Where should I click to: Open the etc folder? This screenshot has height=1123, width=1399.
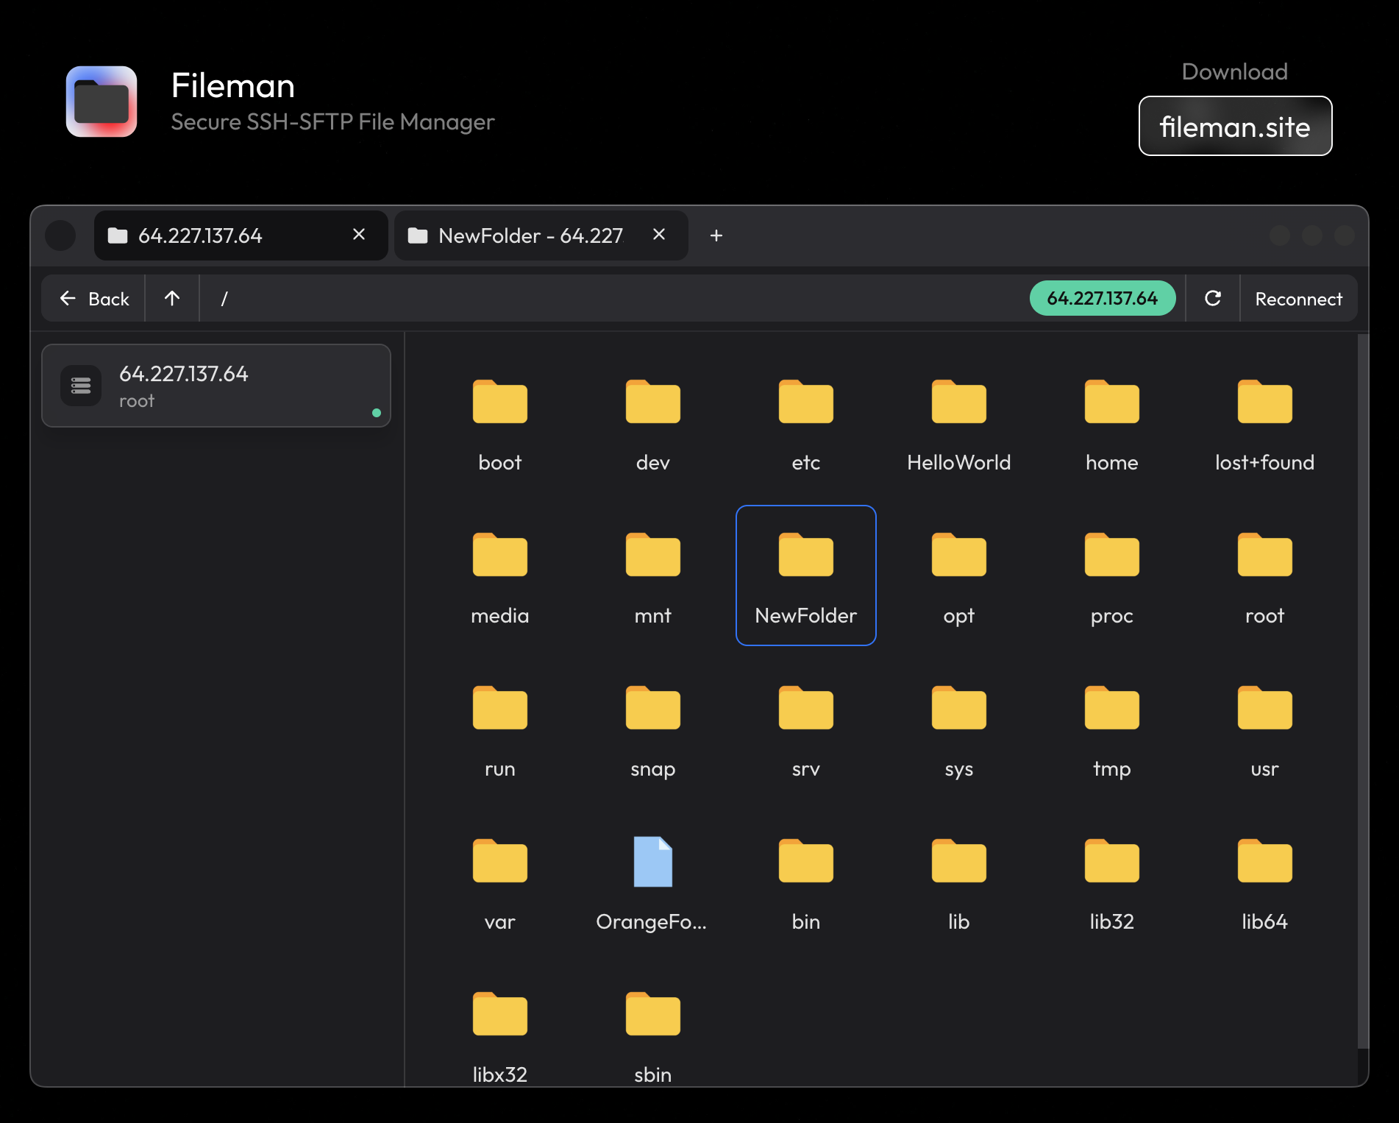[x=806, y=422]
